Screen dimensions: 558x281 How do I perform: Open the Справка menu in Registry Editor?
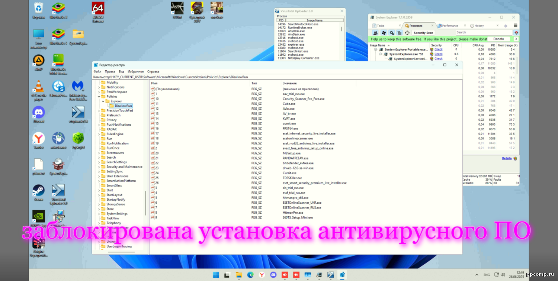tap(153, 71)
